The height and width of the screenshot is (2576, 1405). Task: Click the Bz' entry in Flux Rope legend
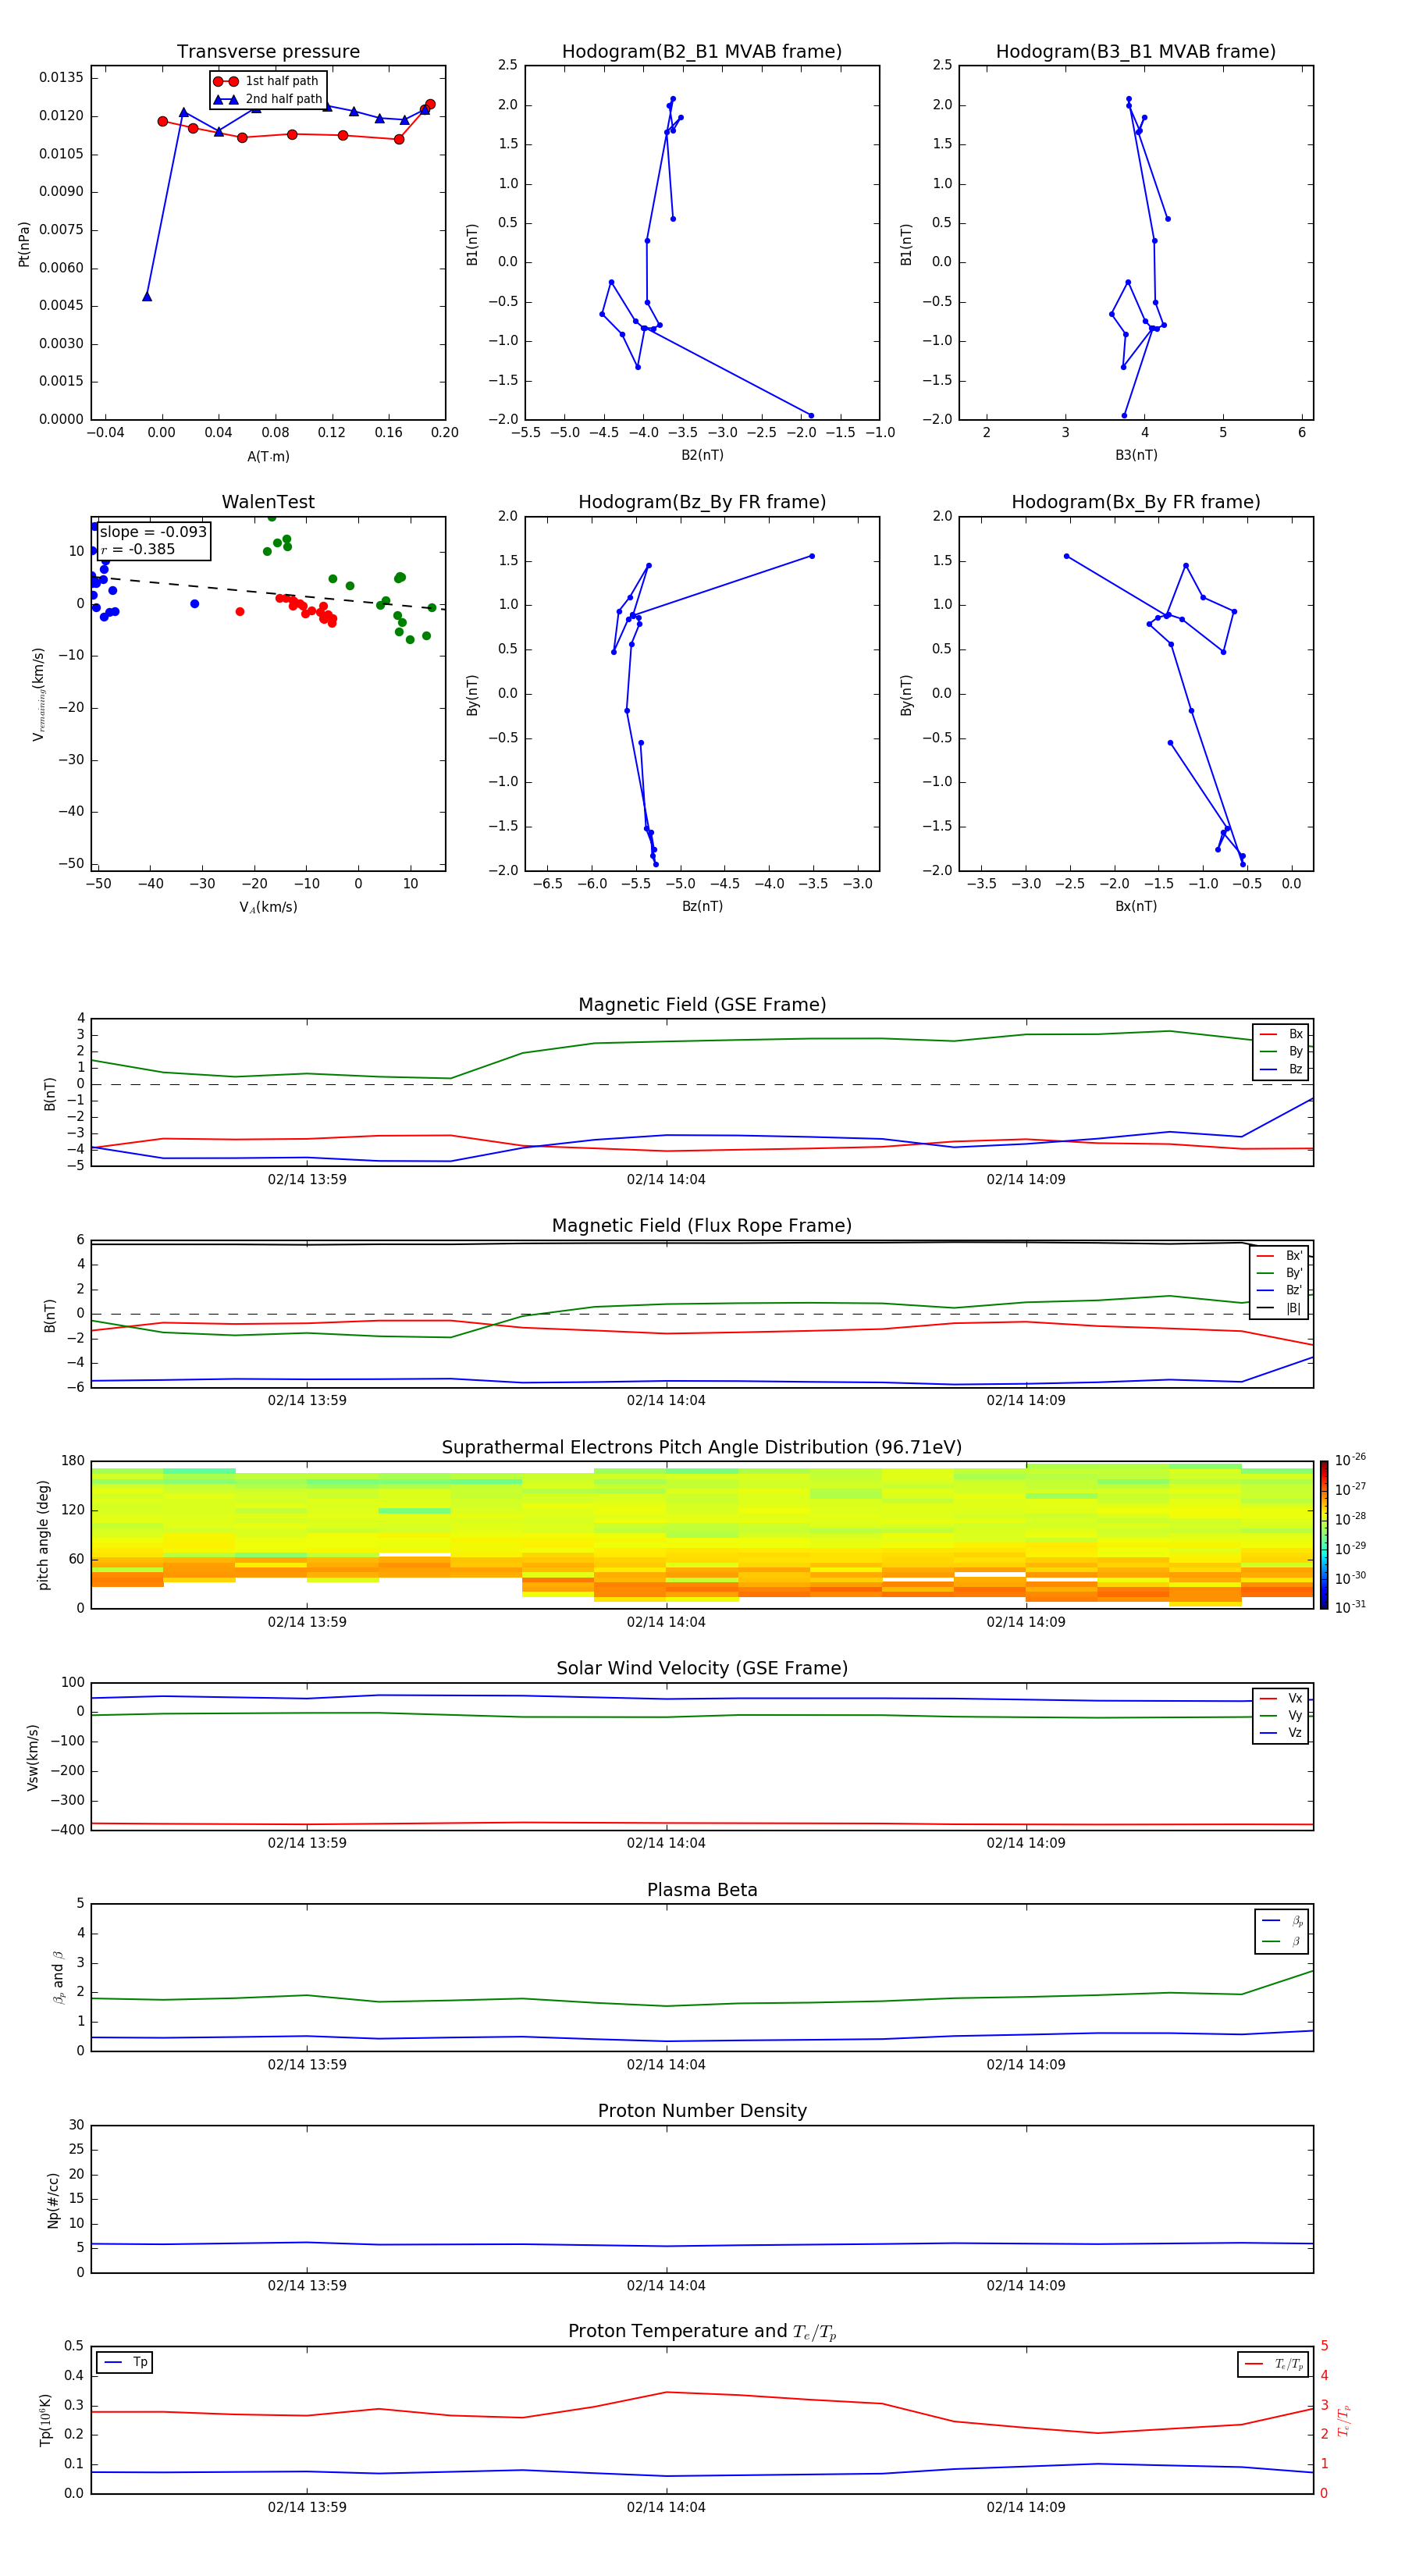1280,1290
